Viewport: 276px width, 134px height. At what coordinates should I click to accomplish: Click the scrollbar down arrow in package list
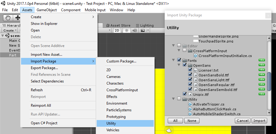pyautogui.click(x=269, y=113)
